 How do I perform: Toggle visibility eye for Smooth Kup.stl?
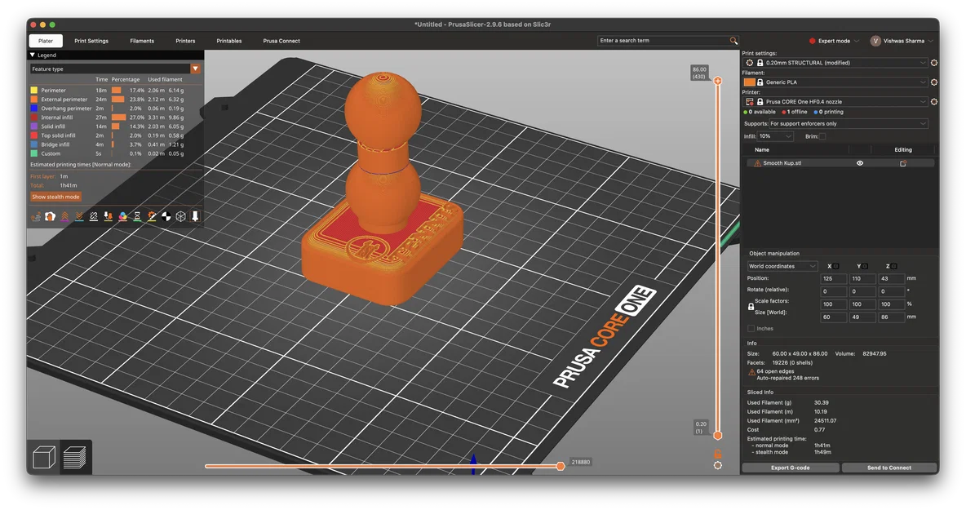click(859, 163)
